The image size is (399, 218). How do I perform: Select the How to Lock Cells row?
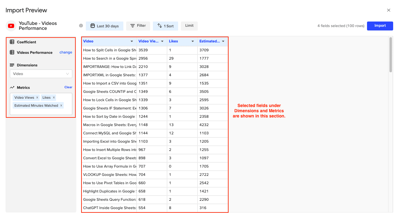point(155,100)
